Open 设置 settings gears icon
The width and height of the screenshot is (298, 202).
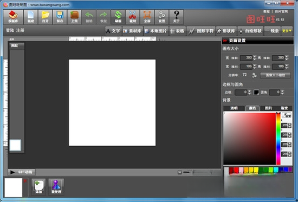click(162, 17)
